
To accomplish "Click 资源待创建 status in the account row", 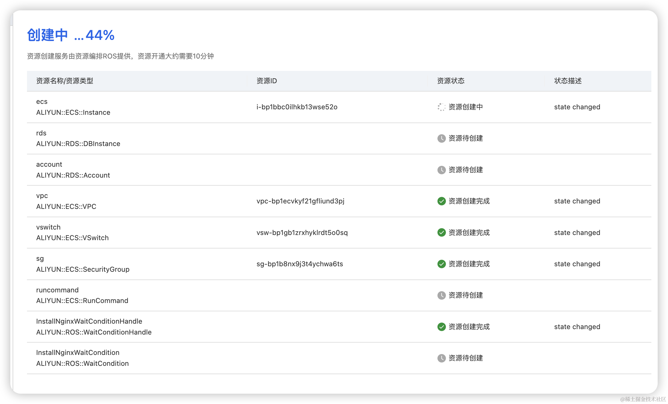I will (x=466, y=170).
